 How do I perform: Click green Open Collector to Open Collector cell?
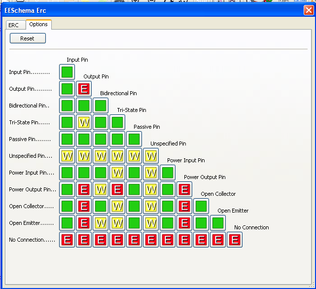click(201, 206)
